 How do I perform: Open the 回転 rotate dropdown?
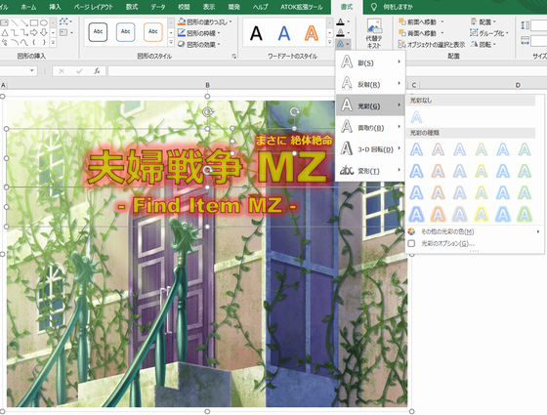click(x=484, y=44)
